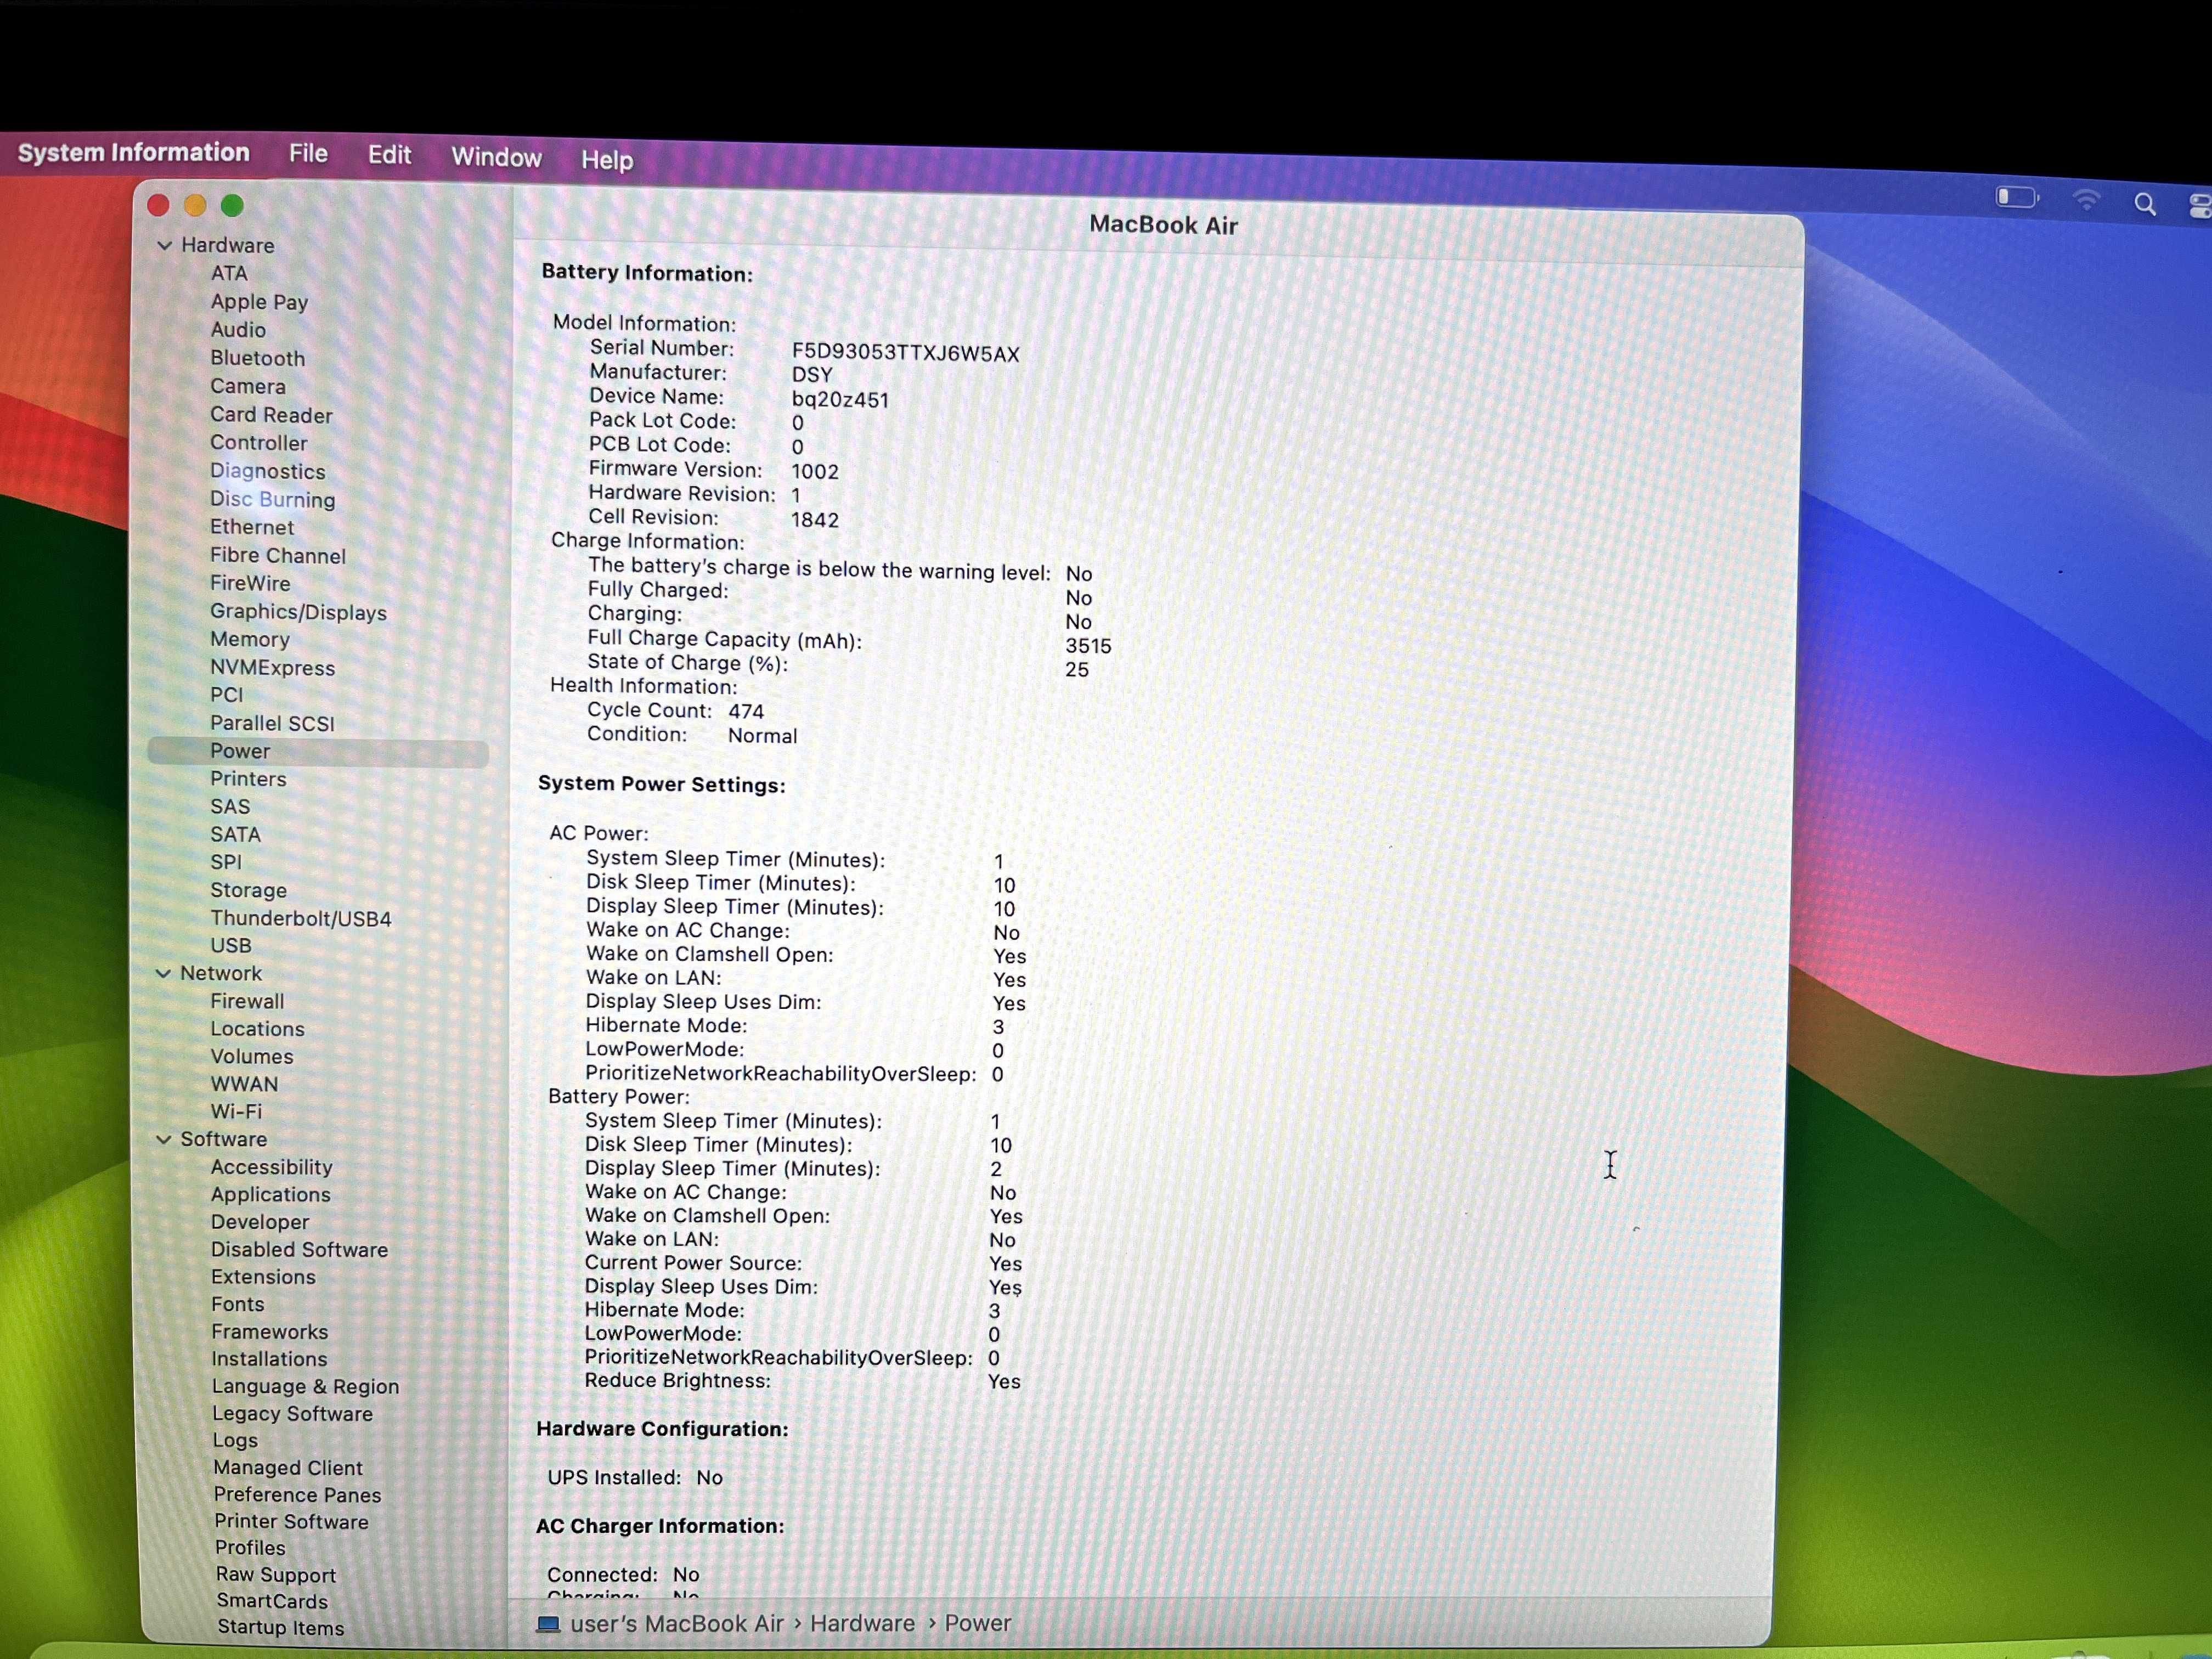Open Spotlight search magnifier icon
The image size is (2212, 1659).
click(x=2144, y=204)
